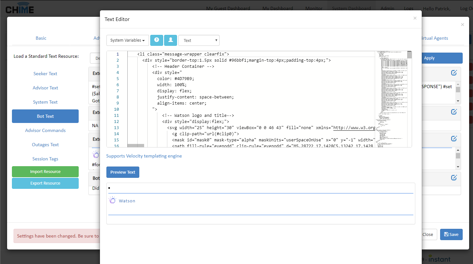This screenshot has width=473, height=264.
Task: Select the Bot Text resource tab
Action: coord(45,116)
